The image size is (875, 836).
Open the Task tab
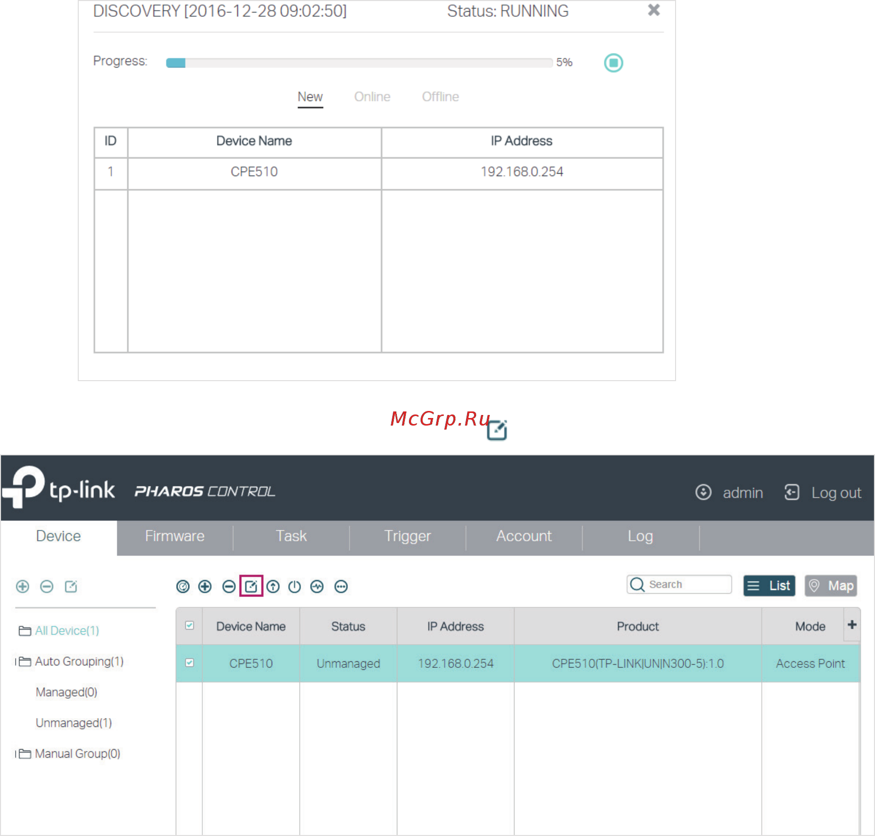pyautogui.click(x=291, y=536)
